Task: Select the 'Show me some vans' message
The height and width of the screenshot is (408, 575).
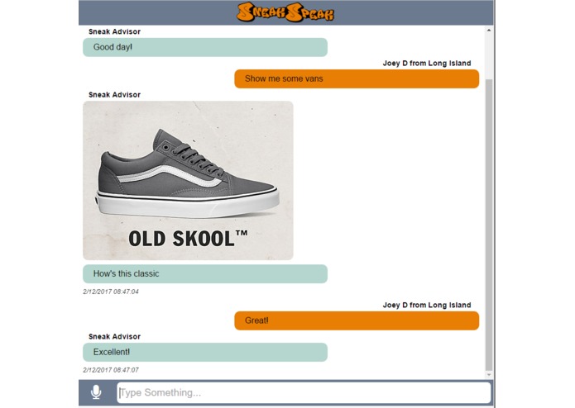Action: pos(357,78)
